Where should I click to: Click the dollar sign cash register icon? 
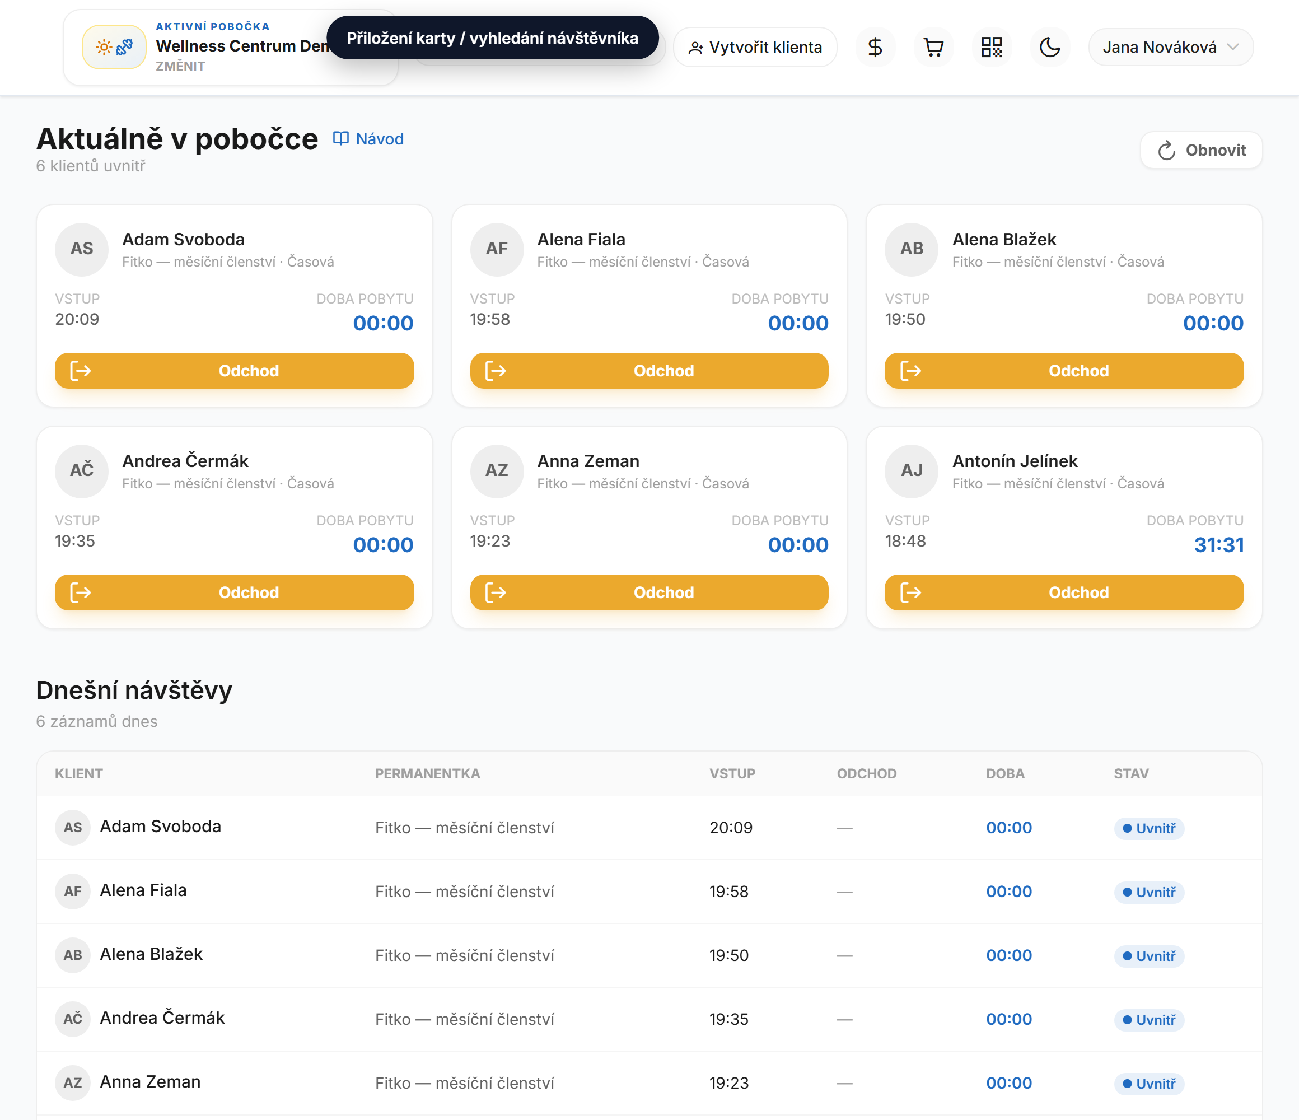[875, 47]
